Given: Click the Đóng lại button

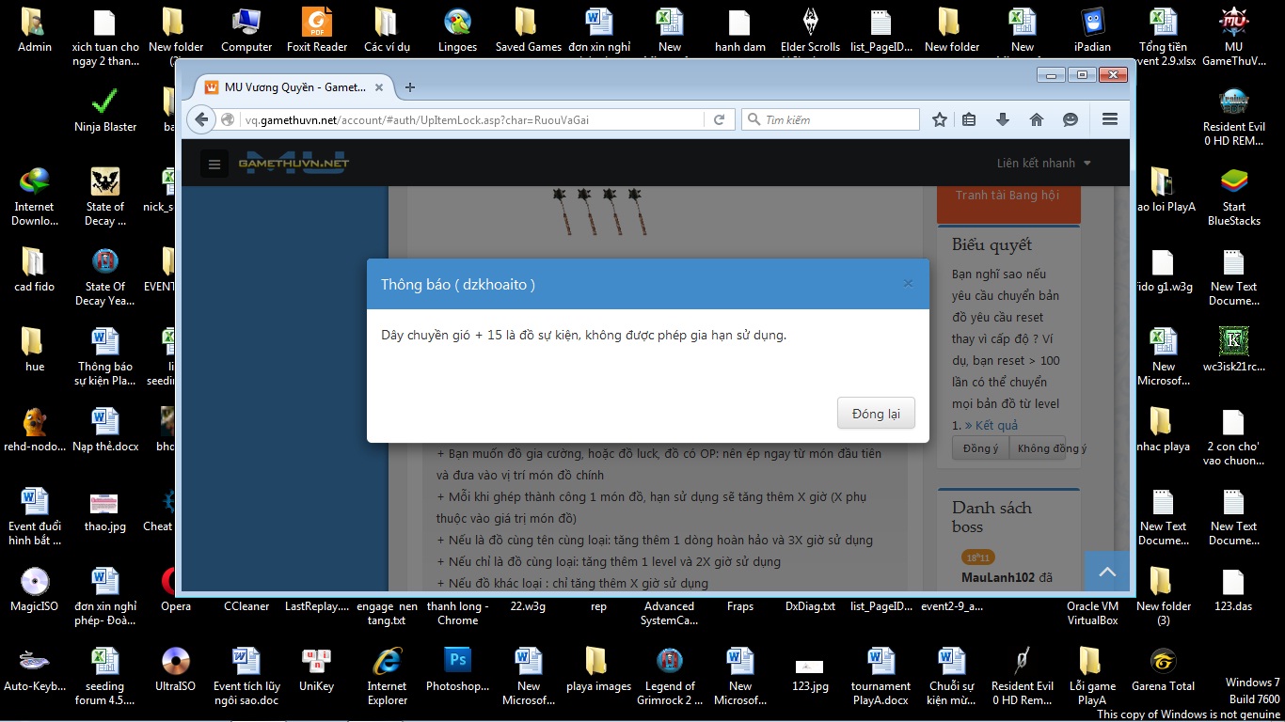Looking at the screenshot, I should click(875, 414).
